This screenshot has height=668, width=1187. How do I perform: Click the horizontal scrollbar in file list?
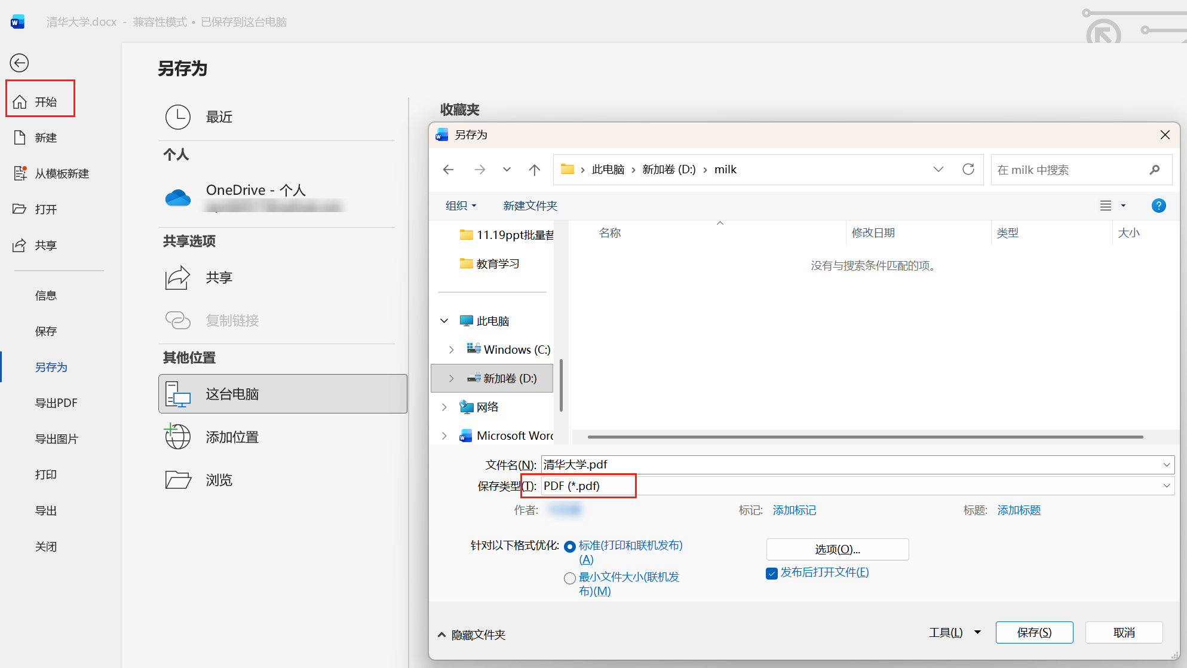[865, 437]
